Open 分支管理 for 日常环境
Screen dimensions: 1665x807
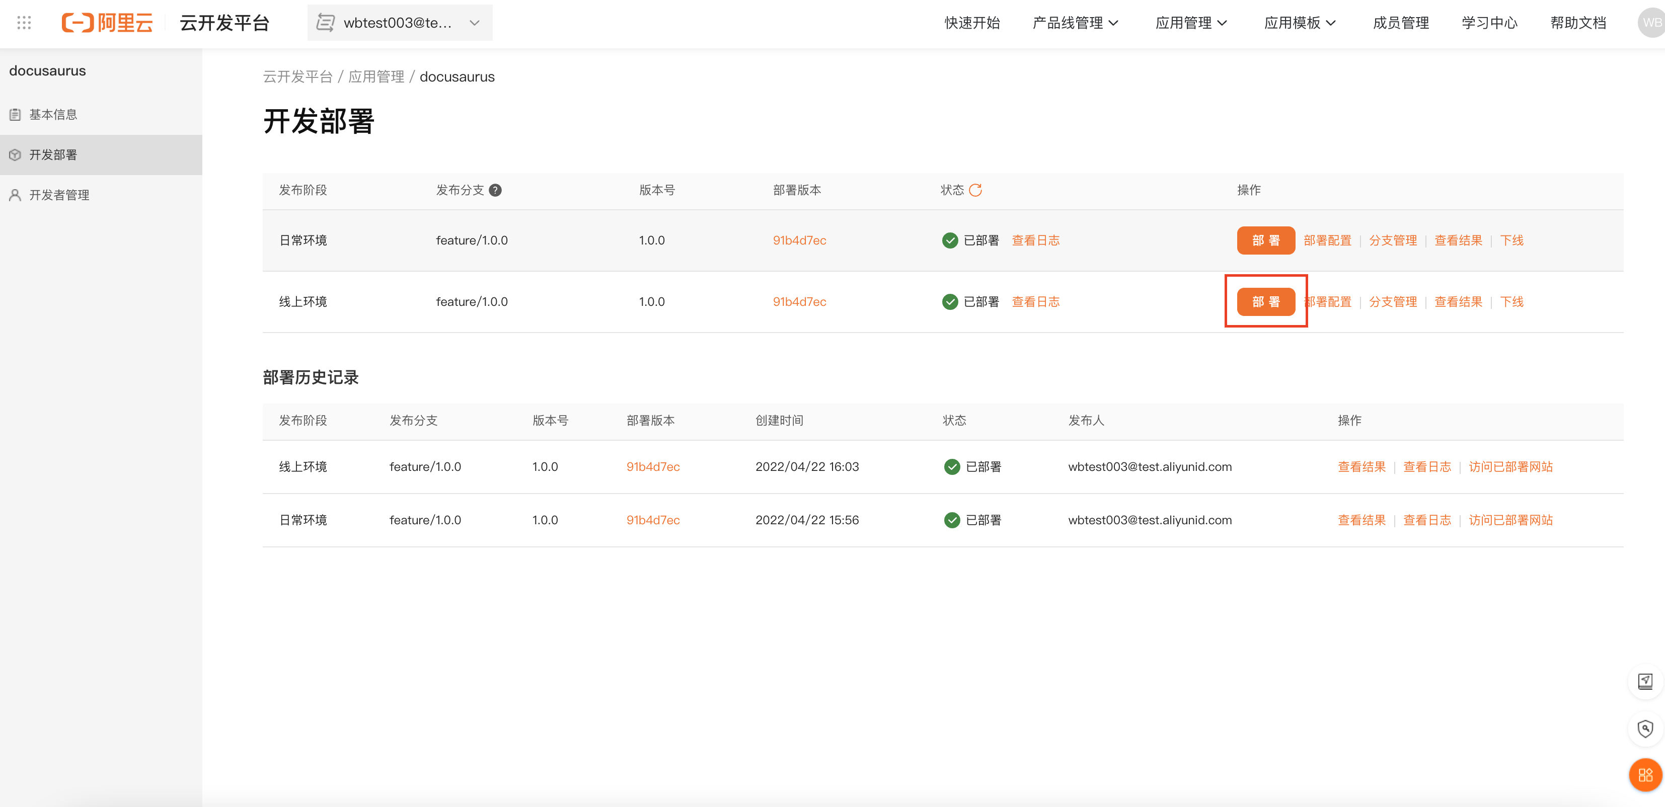[x=1392, y=240]
